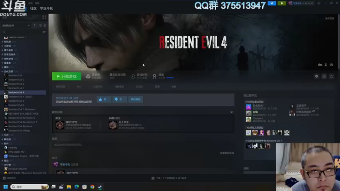Close the 赛后总结 summary panel

[x=231, y=112]
